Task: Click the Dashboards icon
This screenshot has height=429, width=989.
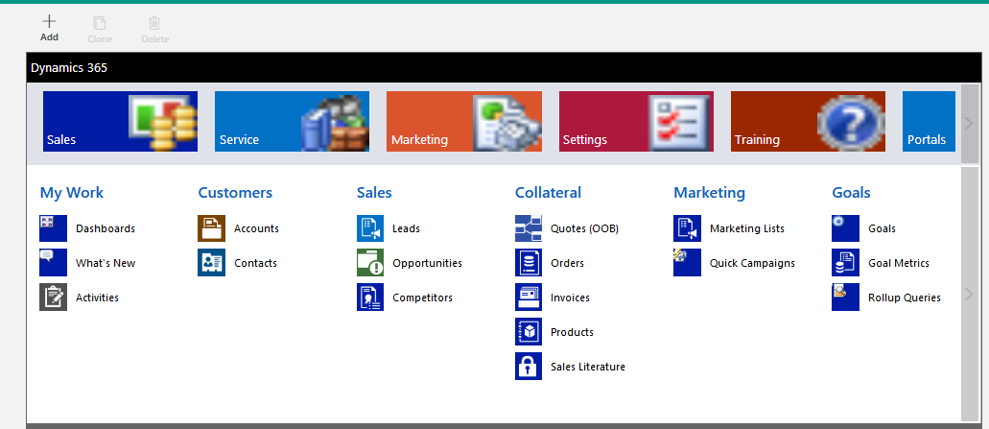Action: click(x=53, y=228)
